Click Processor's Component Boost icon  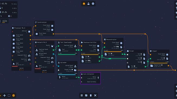tap(29, 56)
